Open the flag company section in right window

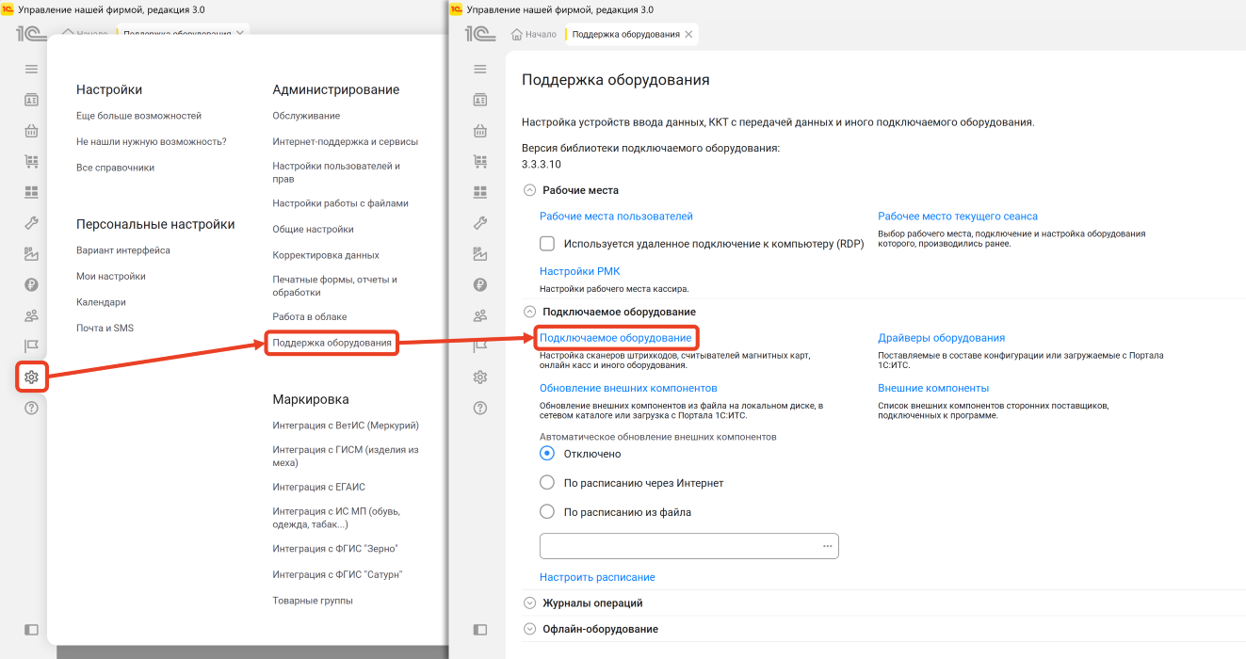[480, 346]
